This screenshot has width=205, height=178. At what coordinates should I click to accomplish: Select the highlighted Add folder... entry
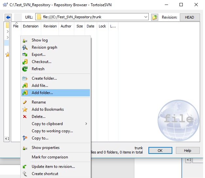(56, 93)
